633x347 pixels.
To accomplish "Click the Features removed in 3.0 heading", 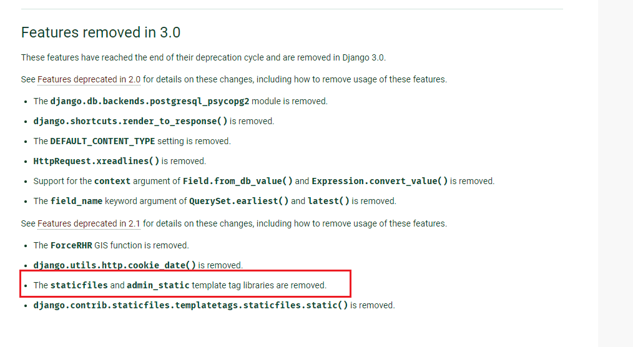I will point(101,32).
